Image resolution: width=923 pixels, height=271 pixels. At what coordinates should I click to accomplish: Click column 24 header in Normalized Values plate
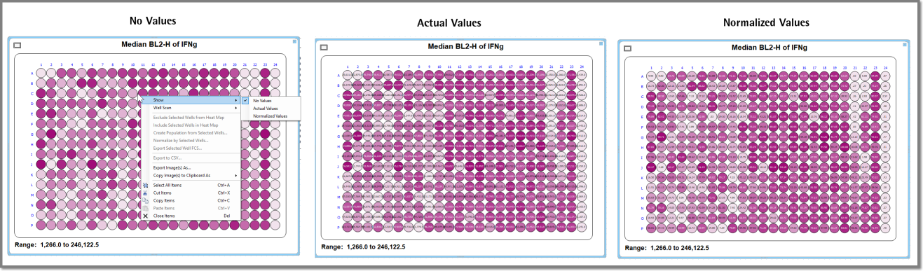[x=886, y=68]
